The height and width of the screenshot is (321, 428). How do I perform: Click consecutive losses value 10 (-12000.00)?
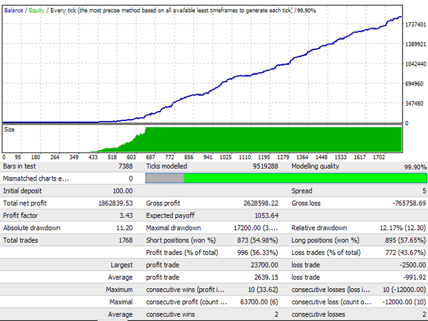click(404, 290)
